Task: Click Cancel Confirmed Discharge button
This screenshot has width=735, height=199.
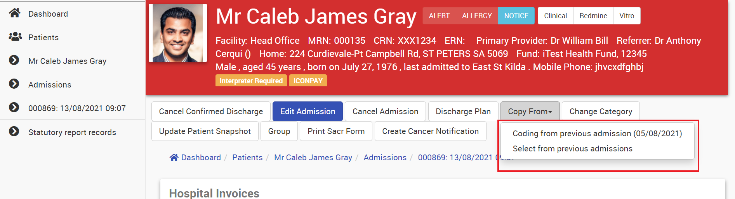Action: tap(211, 112)
